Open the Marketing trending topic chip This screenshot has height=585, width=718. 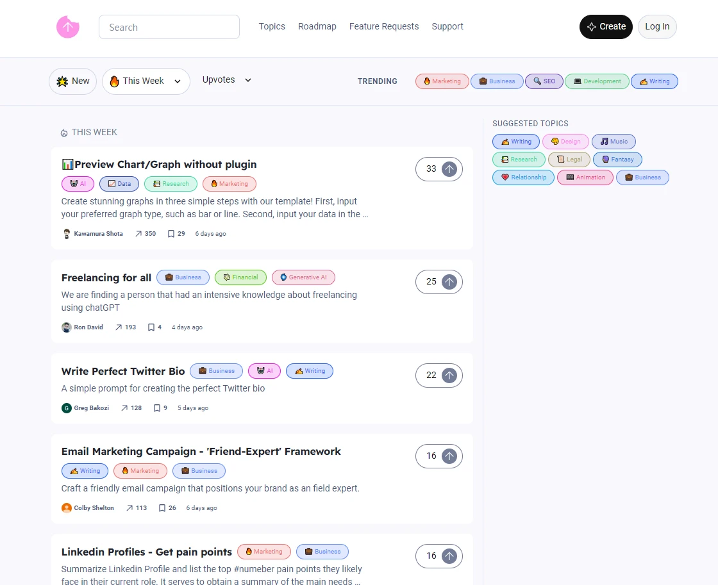click(442, 81)
